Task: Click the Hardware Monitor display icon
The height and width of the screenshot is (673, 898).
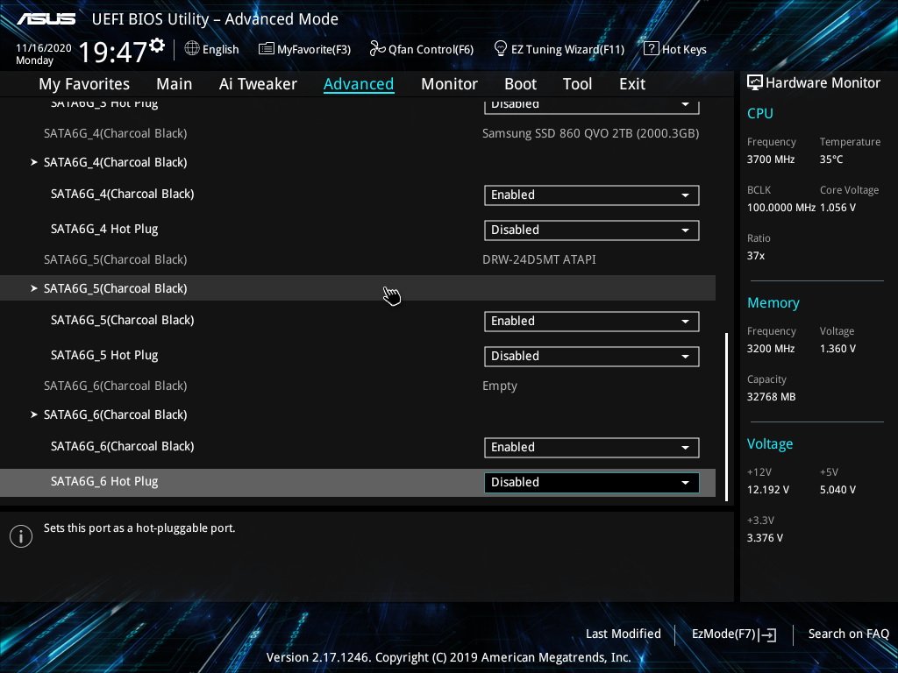Action: pos(755,82)
